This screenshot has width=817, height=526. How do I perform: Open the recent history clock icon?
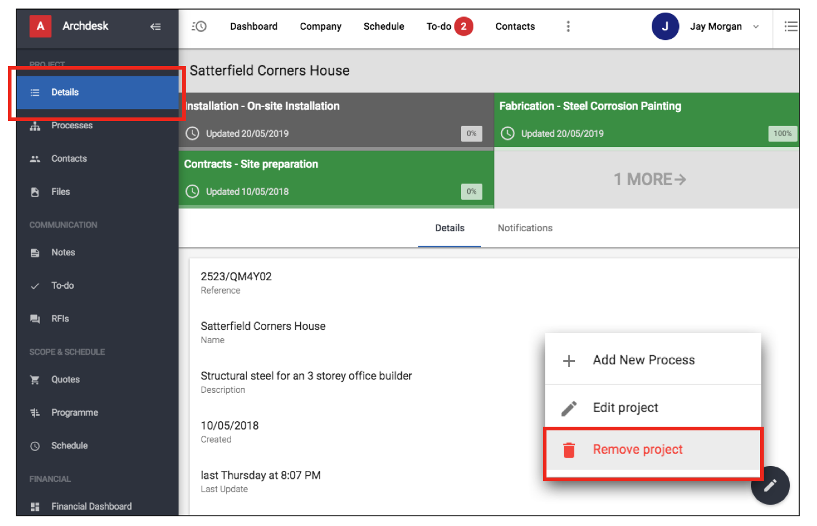(199, 26)
